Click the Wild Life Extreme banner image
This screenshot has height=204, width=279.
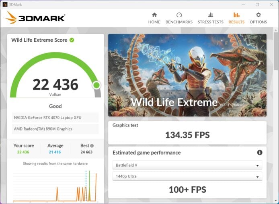point(187,75)
